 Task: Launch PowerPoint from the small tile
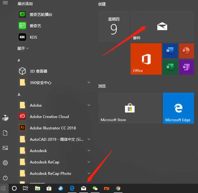186,51
